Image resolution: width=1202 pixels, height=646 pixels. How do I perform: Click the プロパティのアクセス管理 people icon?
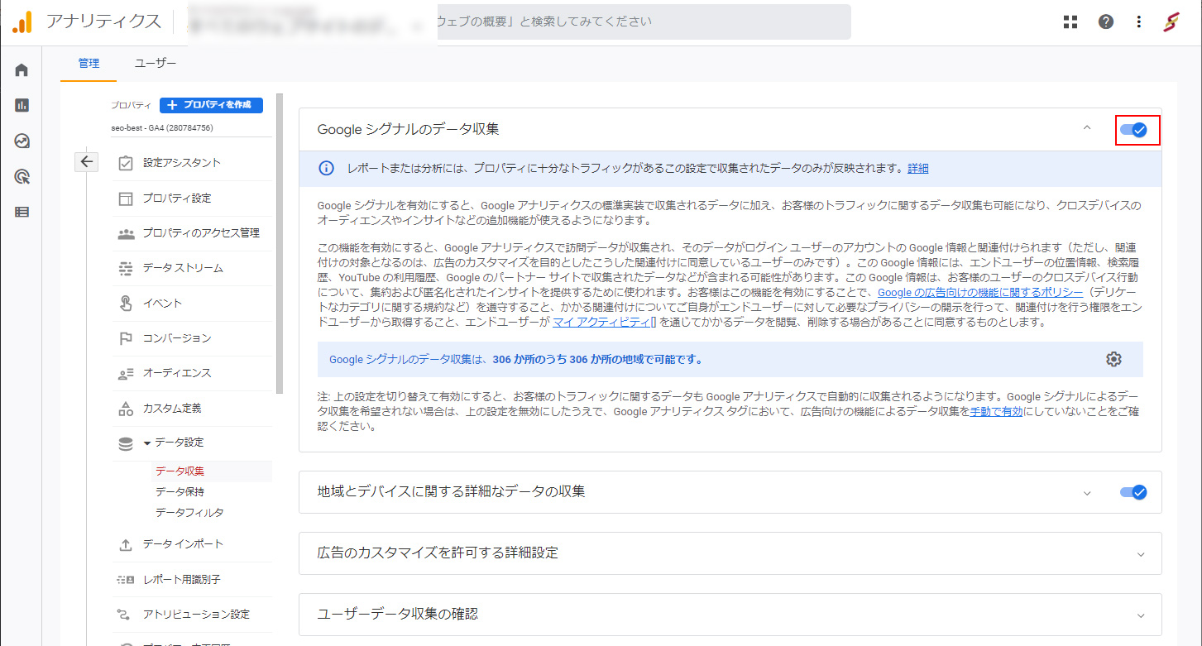click(126, 233)
